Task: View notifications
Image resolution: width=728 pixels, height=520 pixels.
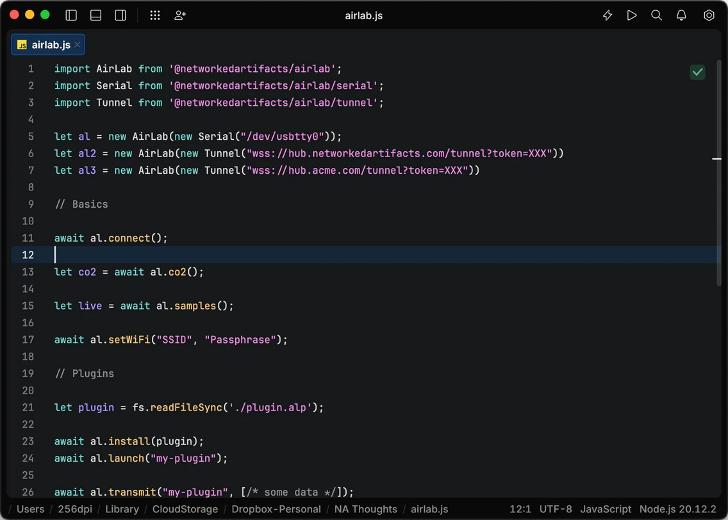Action: (681, 15)
